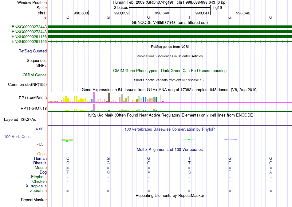Image resolution: width=292 pixels, height=207 pixels.
Task: Open the Common dbSNP(155) track label
Action: 27,84
